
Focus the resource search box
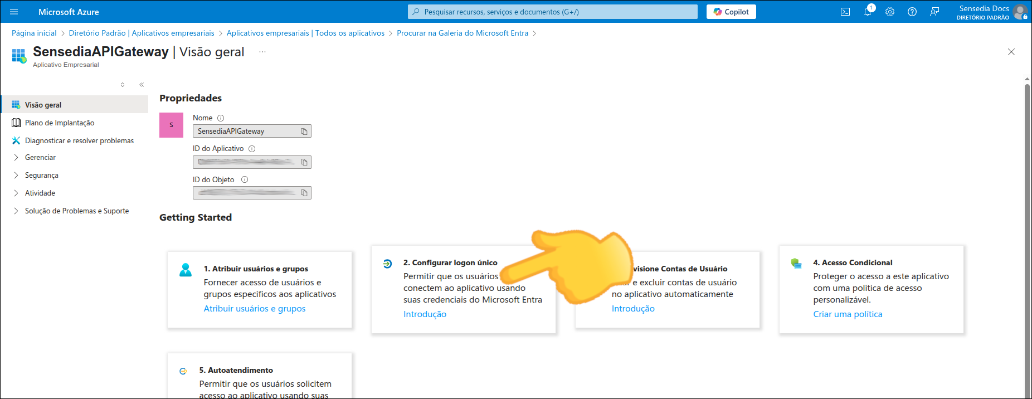point(553,12)
